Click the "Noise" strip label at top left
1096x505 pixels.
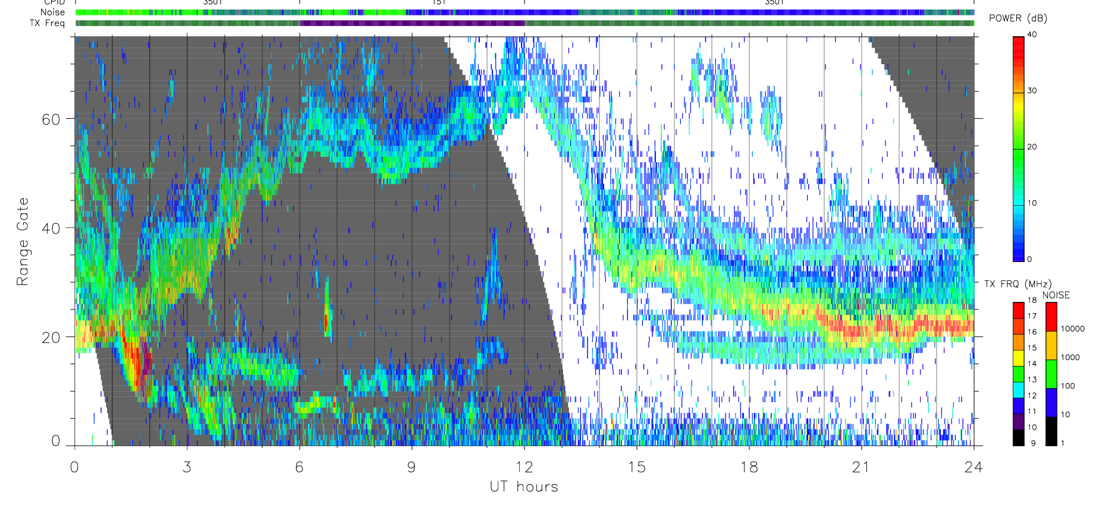coord(52,12)
